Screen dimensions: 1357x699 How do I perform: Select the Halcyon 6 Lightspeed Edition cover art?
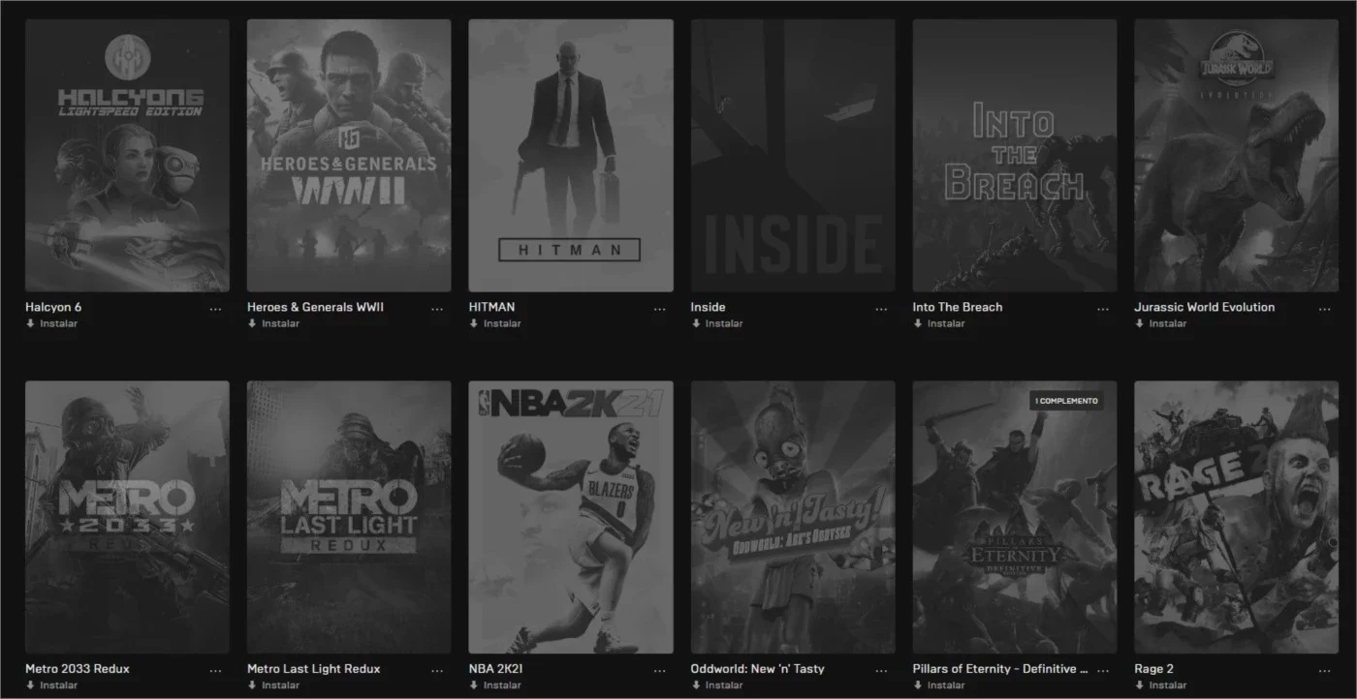tap(127, 156)
